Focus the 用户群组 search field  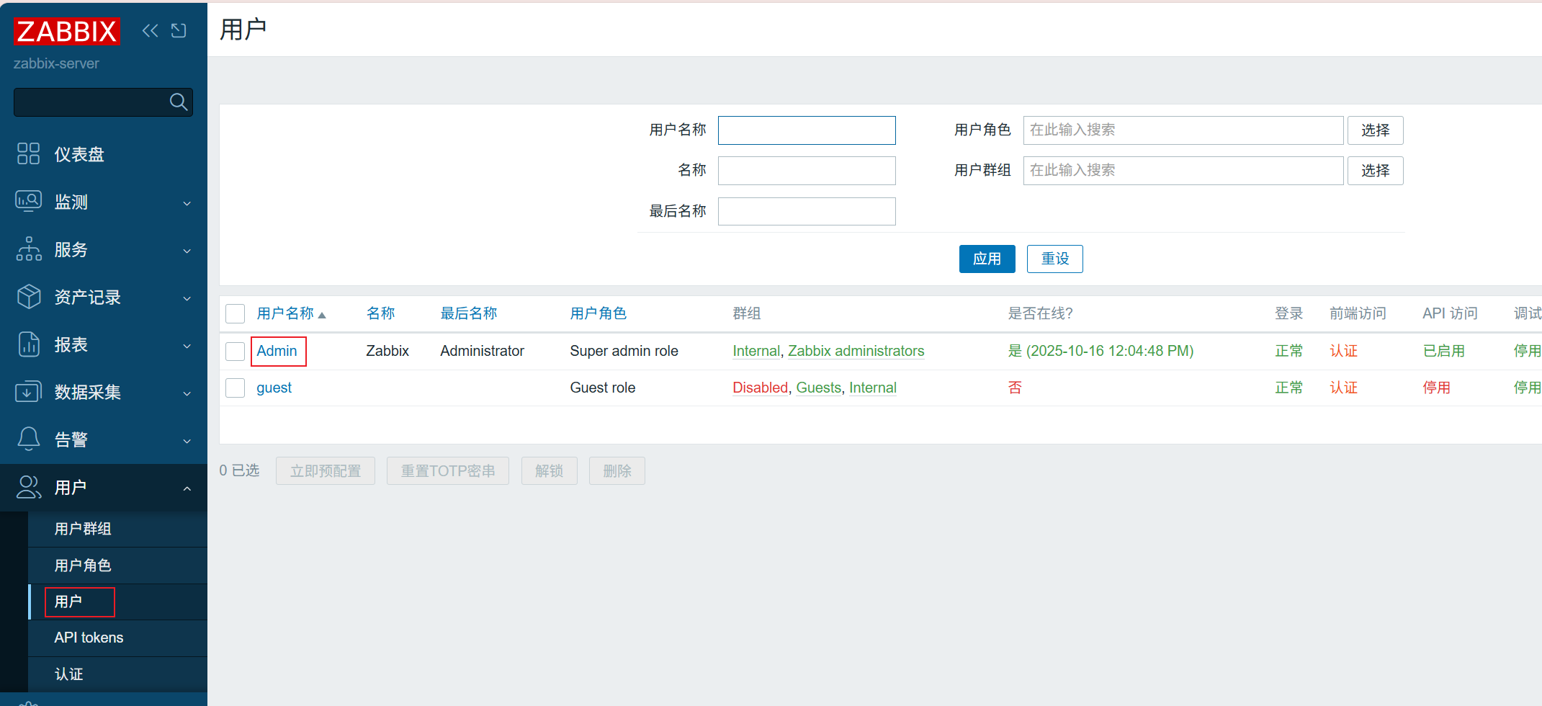pos(1183,171)
